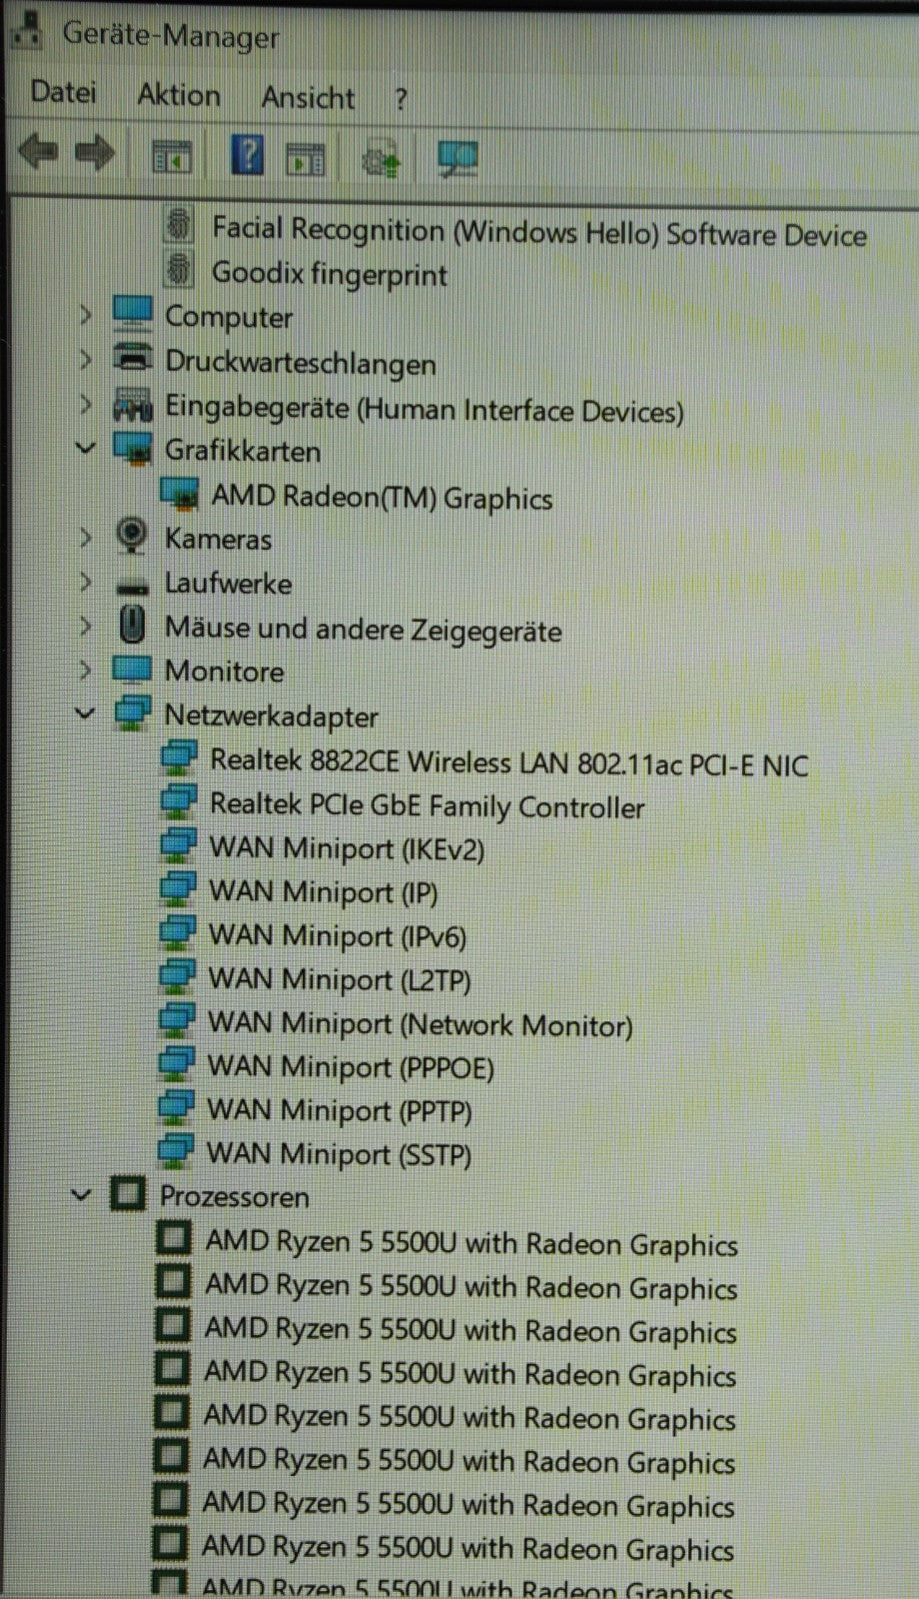The height and width of the screenshot is (1599, 919).
Task: Click the Kameras webcam icon
Action: [132, 536]
